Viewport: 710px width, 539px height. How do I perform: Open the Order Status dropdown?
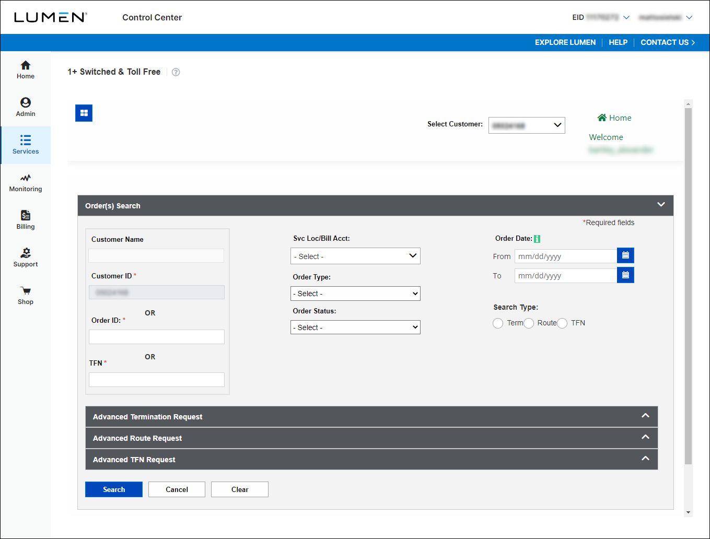(x=355, y=327)
